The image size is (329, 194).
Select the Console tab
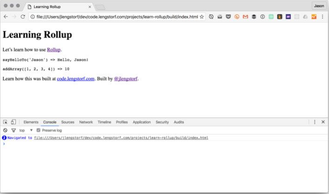(50, 122)
